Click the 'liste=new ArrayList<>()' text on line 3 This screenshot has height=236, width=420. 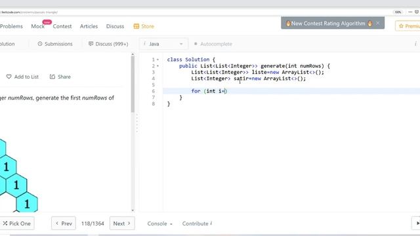point(287,72)
